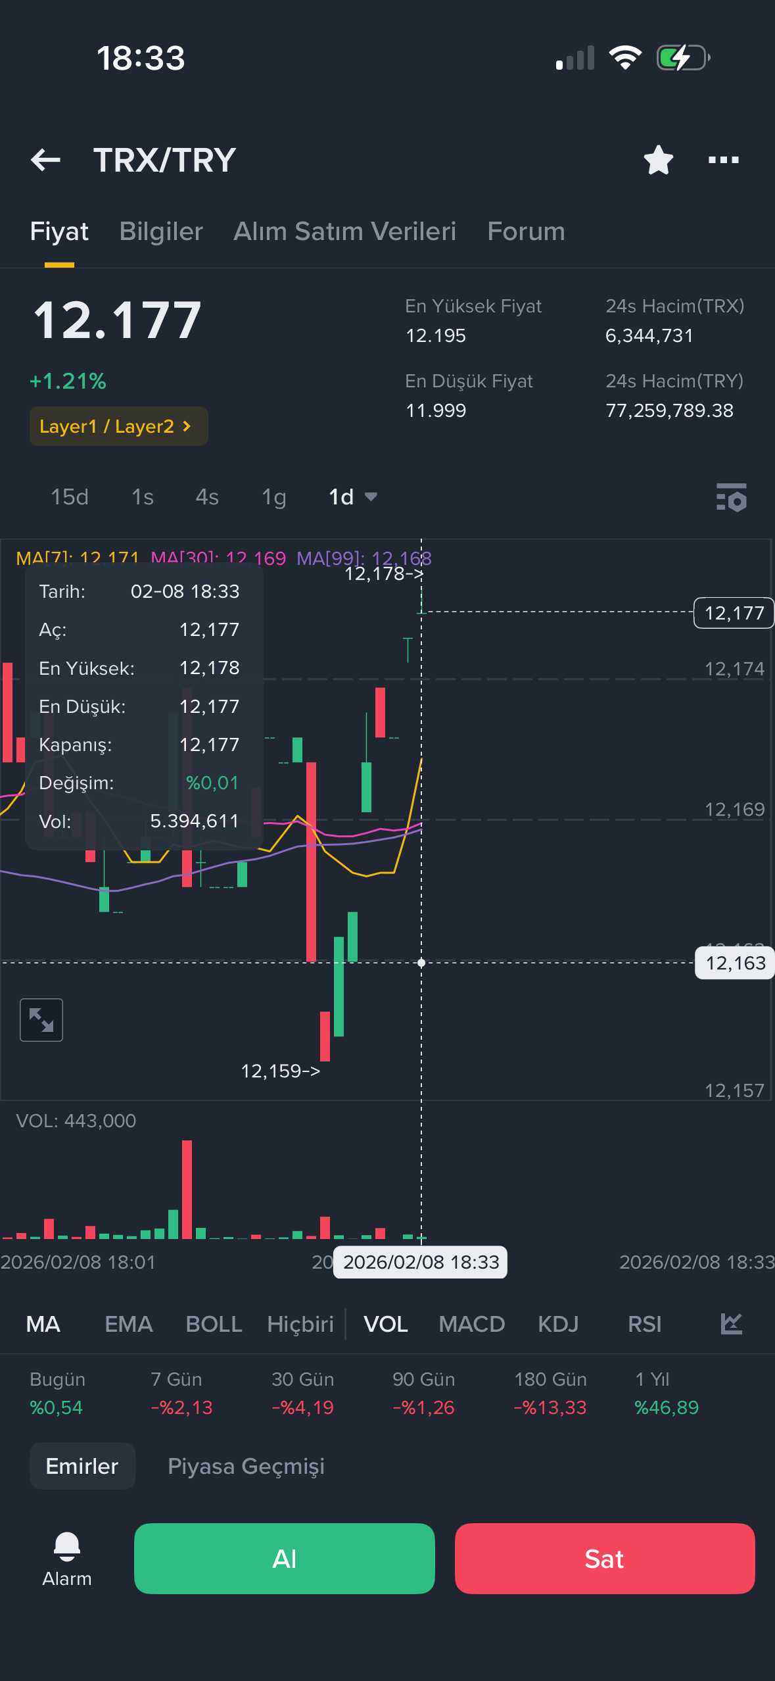Tap the +1.21% change value
This screenshot has width=775, height=1681.
[68, 381]
